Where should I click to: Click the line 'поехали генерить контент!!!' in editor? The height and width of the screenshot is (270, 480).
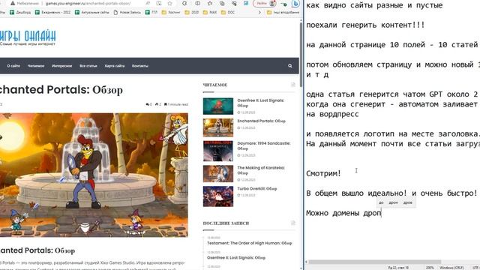(x=365, y=25)
